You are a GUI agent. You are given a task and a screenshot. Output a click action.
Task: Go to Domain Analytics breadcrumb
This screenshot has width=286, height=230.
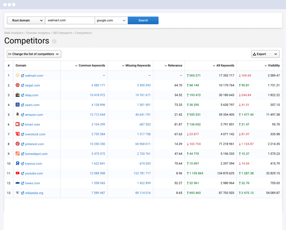pyautogui.click(x=38, y=33)
